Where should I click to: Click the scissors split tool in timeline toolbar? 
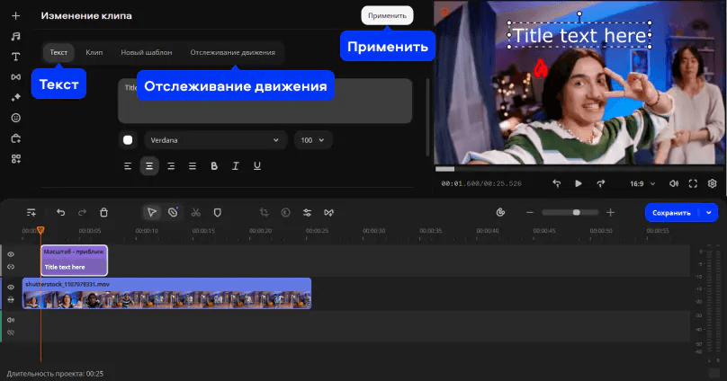(x=195, y=213)
